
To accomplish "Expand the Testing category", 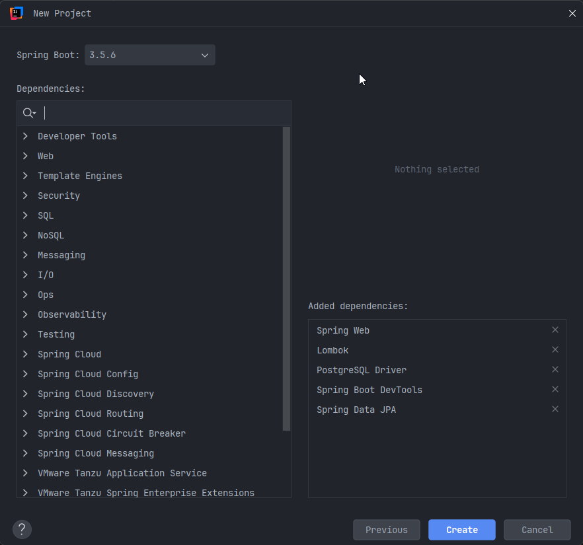I will click(25, 334).
